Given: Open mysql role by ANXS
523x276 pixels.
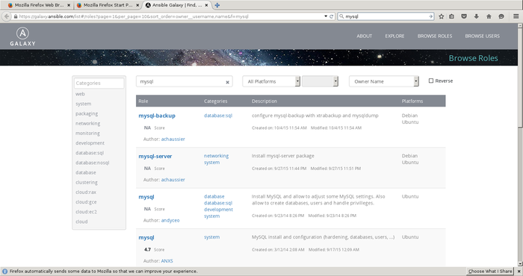Looking at the screenshot, I should pyautogui.click(x=146, y=237).
